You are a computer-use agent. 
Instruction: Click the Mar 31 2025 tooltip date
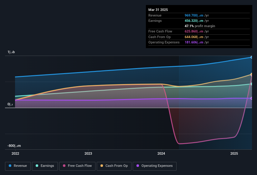[158, 10]
